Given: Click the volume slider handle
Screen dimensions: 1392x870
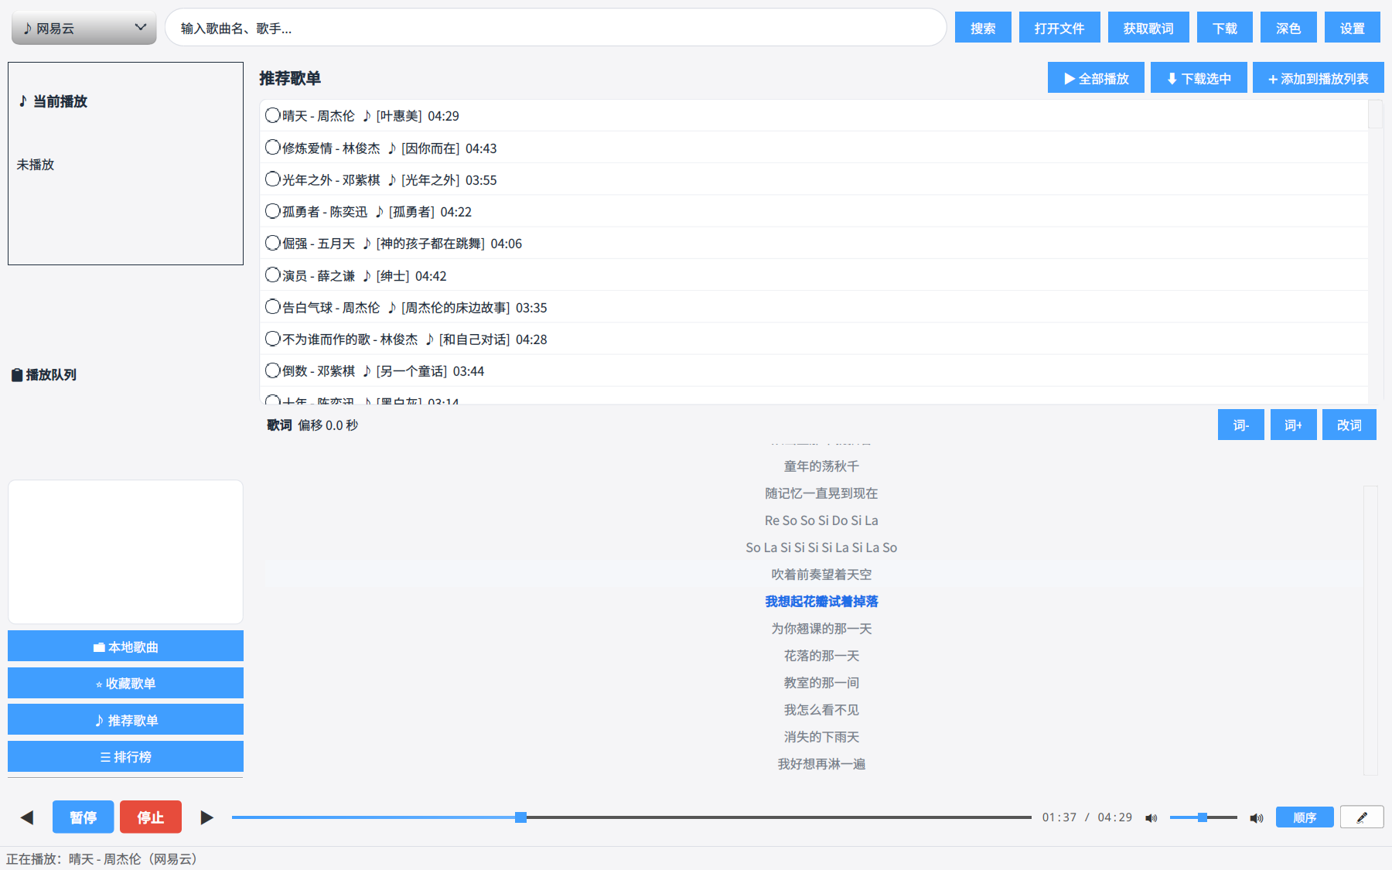Looking at the screenshot, I should point(1203,817).
